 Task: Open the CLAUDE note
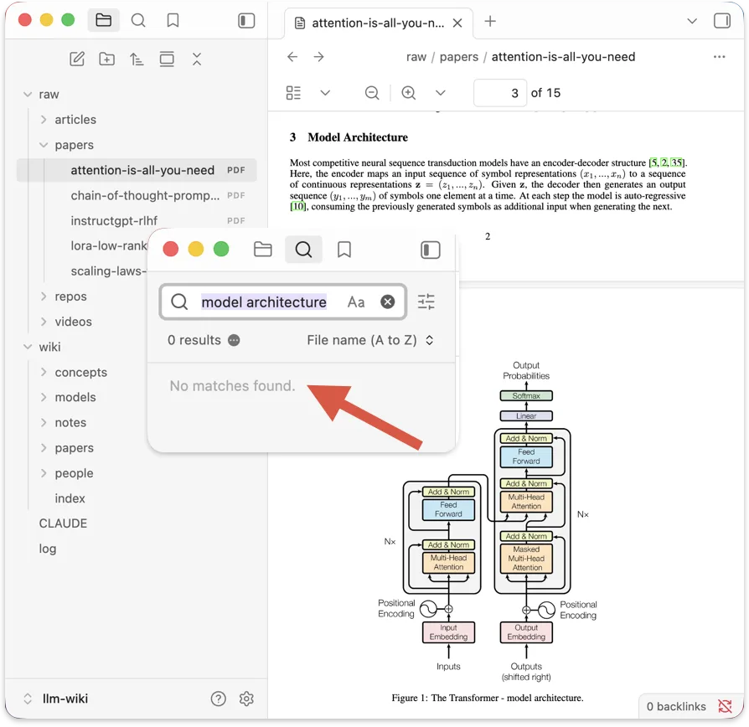[63, 523]
